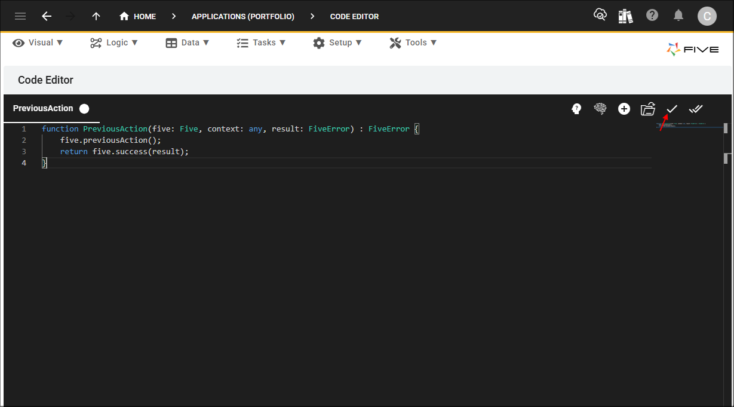The width and height of the screenshot is (734, 407).
Task: Open the brain AI assistant icon
Action: [x=600, y=109]
